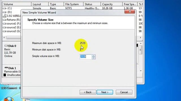Cancel the New Simple Volume Wizard
Viewport: 181px width, 101px height.
point(124,92)
